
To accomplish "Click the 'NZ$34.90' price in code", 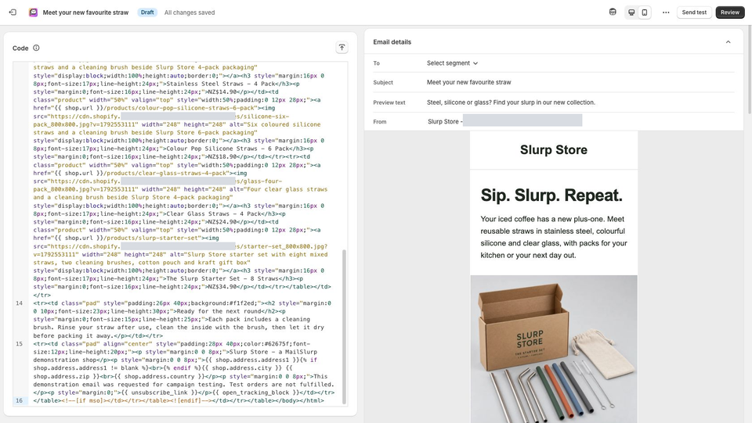I will coord(222,287).
